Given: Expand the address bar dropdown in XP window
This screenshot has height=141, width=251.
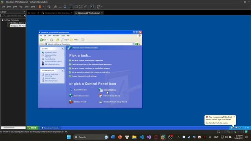Looking at the screenshot, I should point(133,44).
